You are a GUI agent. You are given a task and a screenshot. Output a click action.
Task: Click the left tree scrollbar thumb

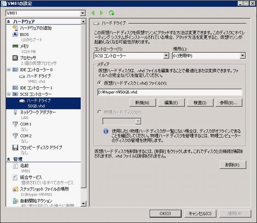pyautogui.click(x=83, y=106)
